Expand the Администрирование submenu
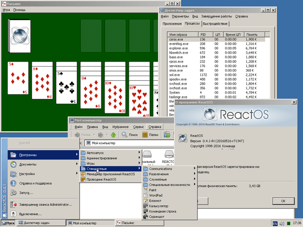303x227 pixels. click(111, 158)
